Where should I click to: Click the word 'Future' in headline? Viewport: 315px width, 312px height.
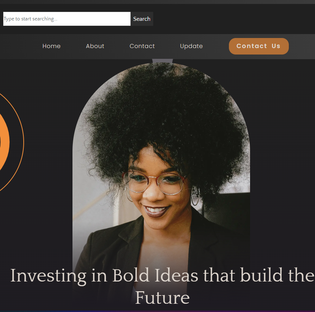click(162, 298)
